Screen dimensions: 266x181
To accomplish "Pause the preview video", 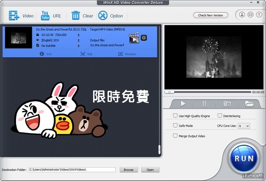I will (x=204, y=104).
